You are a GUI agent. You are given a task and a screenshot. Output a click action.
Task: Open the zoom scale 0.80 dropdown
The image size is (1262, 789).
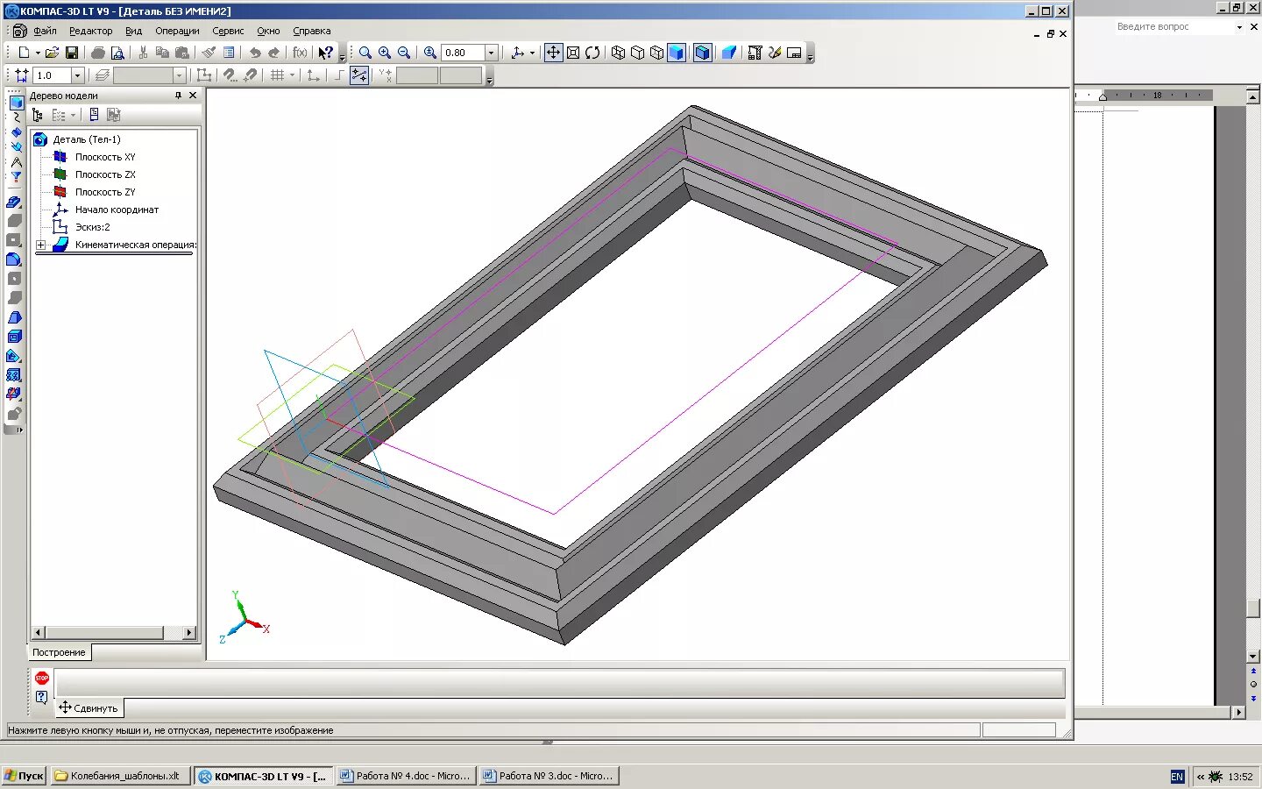pyautogui.click(x=491, y=53)
